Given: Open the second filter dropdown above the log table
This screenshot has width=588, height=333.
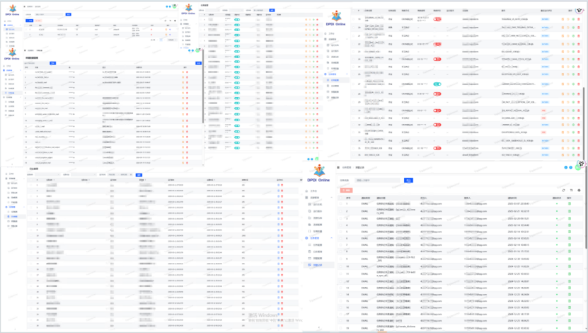Looking at the screenshot, I should click(83, 174).
